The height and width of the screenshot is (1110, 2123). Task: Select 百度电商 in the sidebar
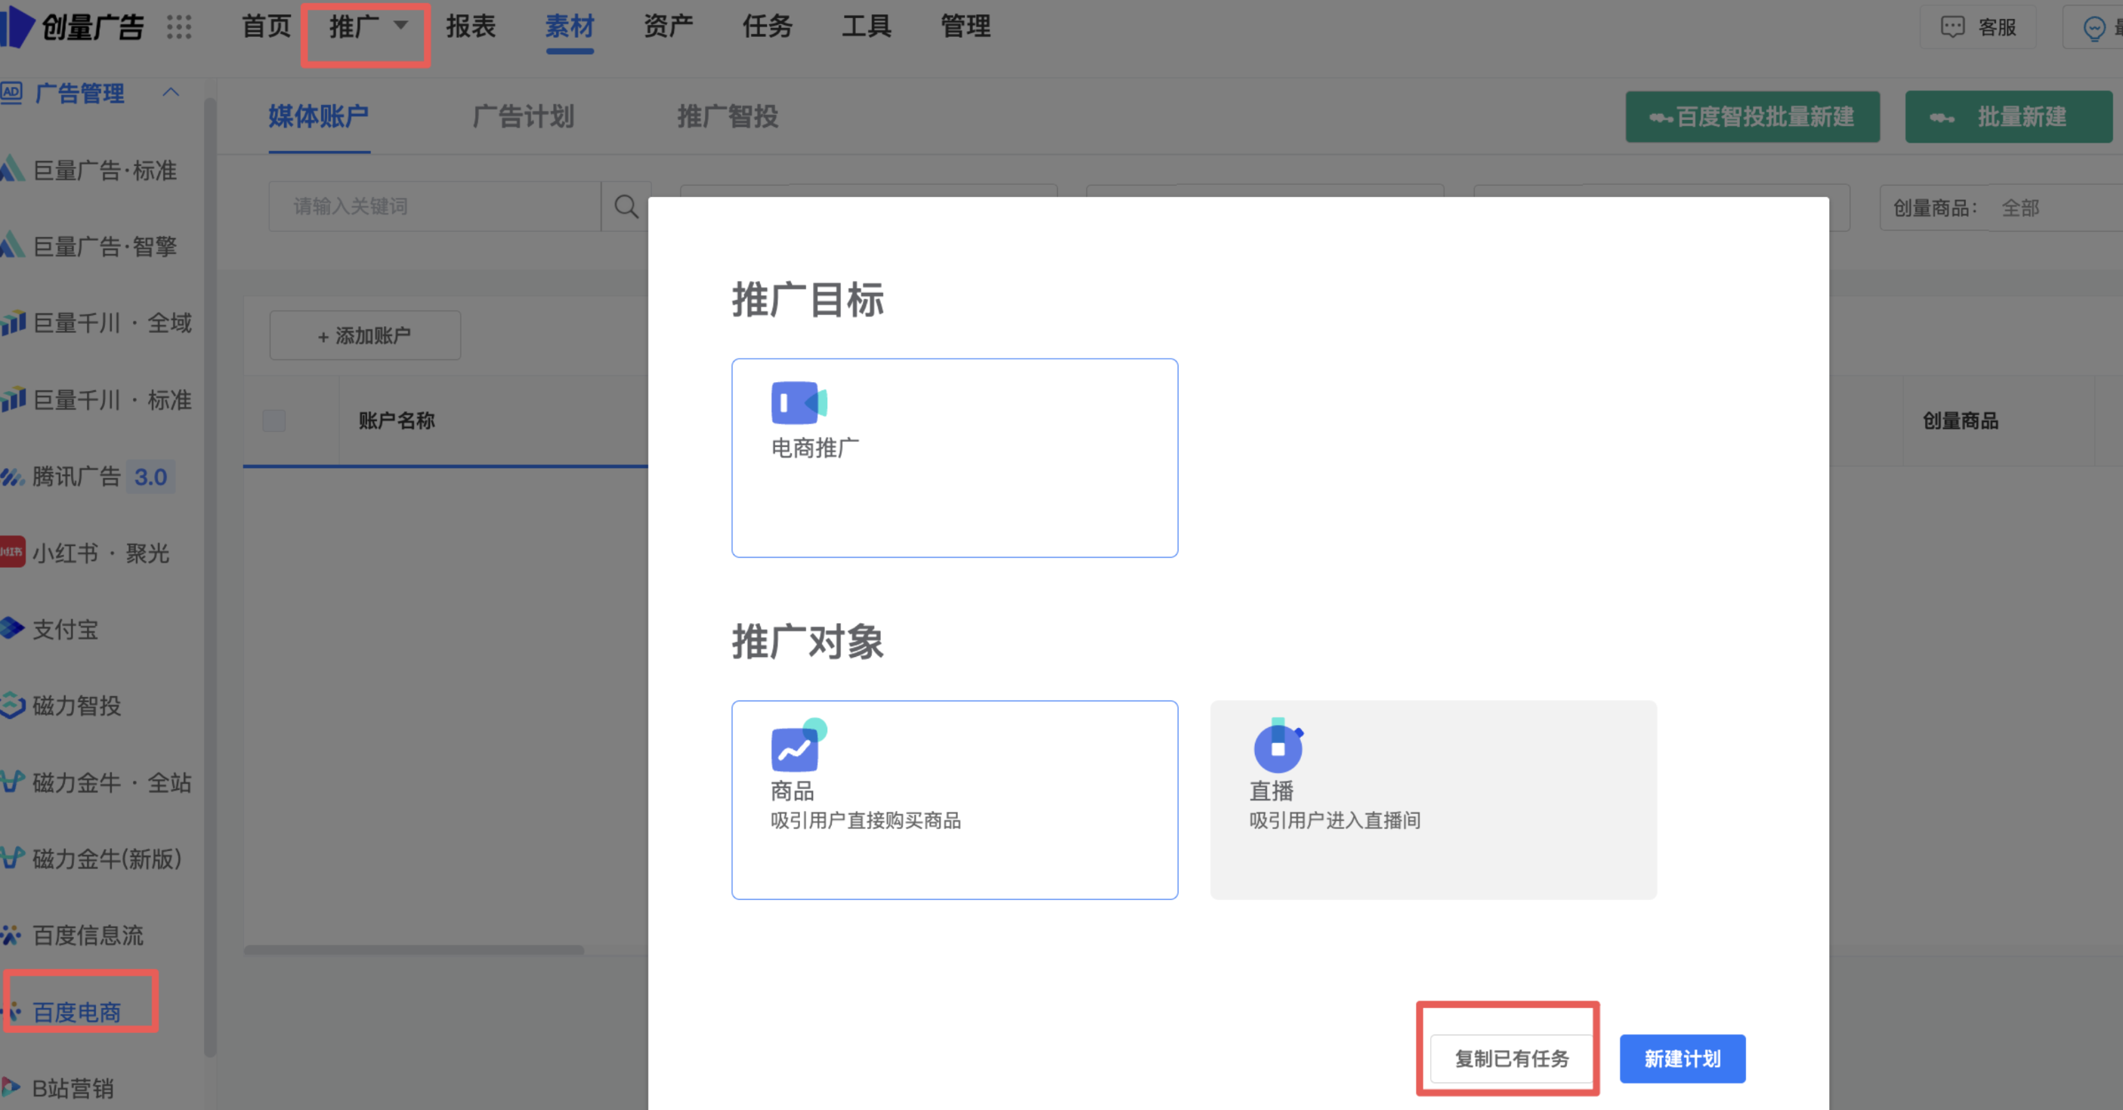pyautogui.click(x=76, y=1011)
